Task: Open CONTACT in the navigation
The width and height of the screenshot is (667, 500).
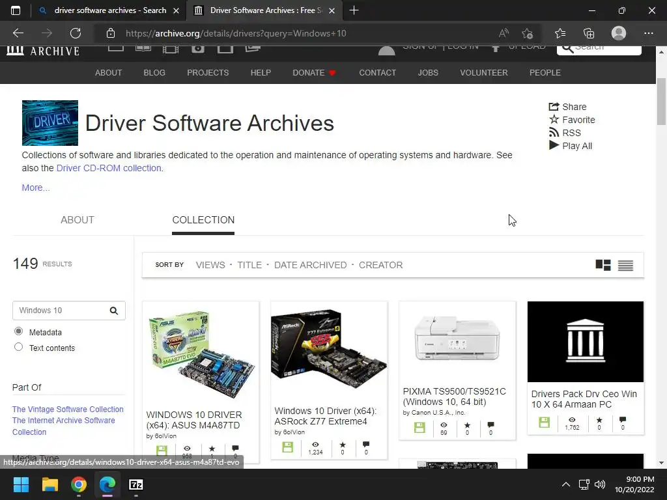Action: tap(377, 73)
